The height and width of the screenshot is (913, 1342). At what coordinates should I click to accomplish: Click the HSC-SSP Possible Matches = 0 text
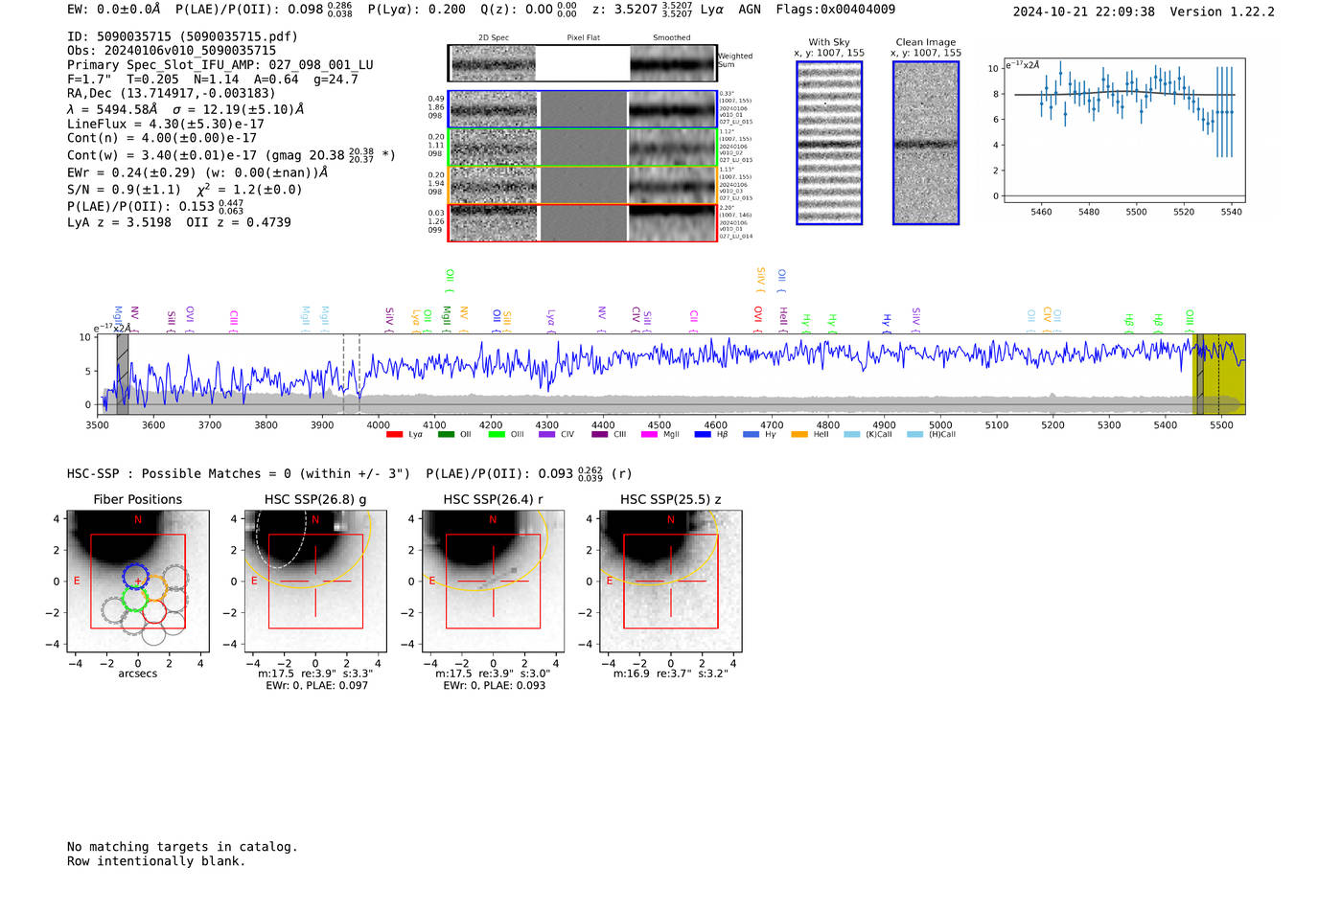pyautogui.click(x=239, y=474)
